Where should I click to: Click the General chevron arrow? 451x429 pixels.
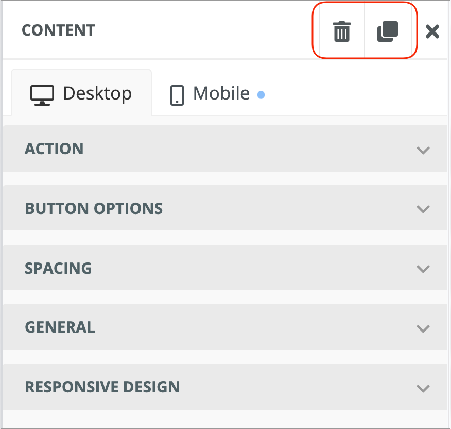pos(423,328)
